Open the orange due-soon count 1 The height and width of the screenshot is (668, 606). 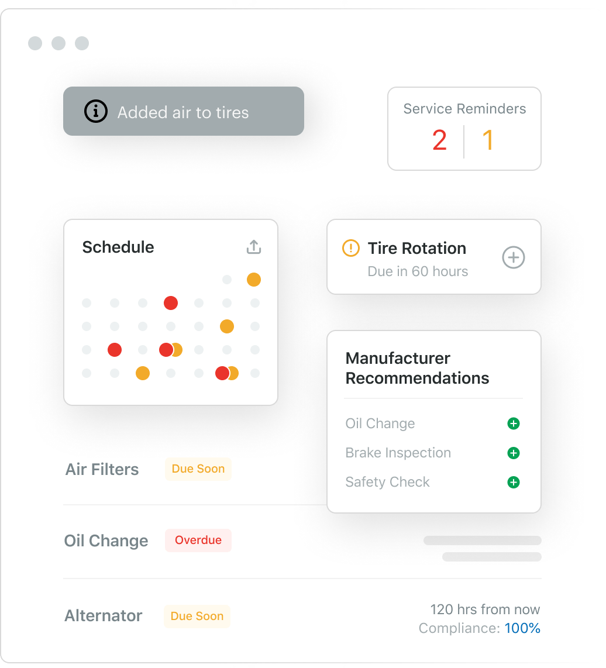coord(488,140)
